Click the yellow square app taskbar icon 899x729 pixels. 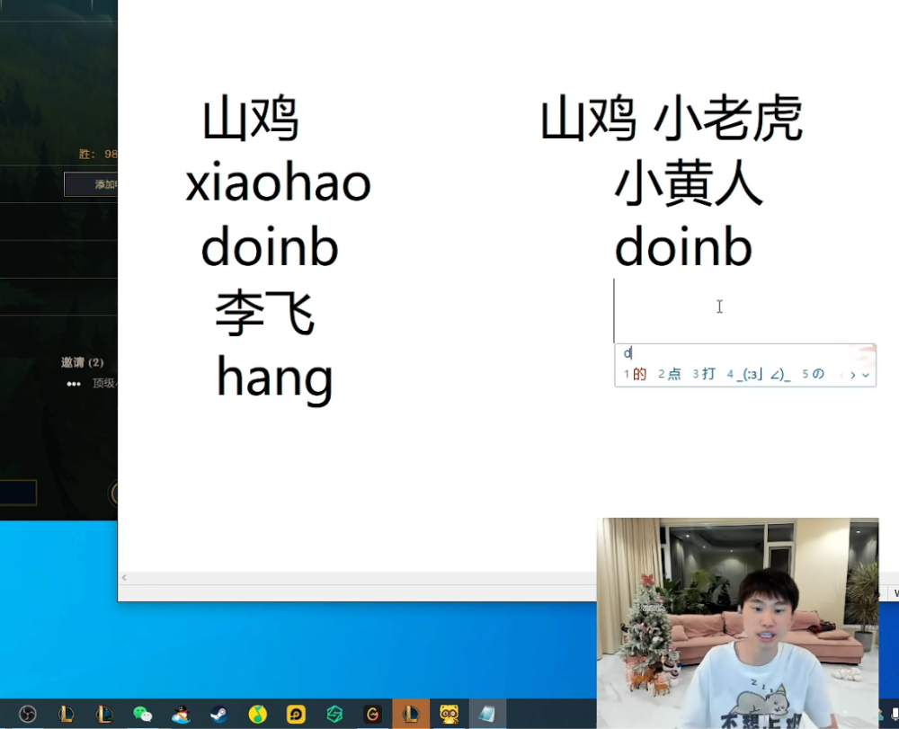click(296, 715)
